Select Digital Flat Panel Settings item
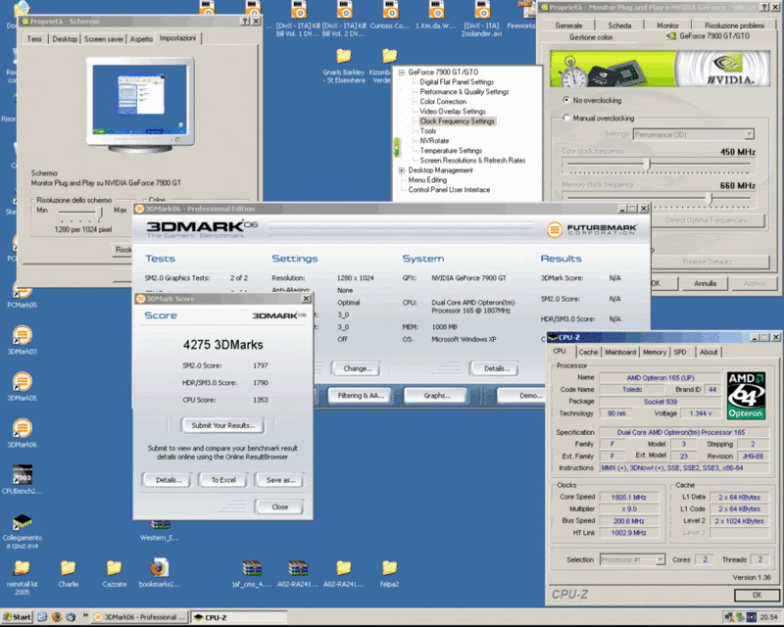This screenshot has height=627, width=784. [x=457, y=82]
